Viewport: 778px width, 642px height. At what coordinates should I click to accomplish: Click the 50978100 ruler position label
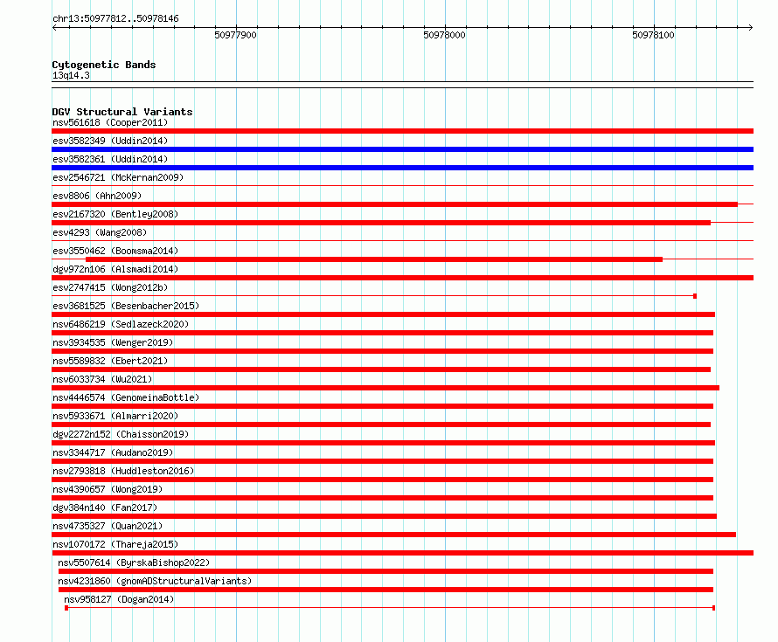coord(654,35)
